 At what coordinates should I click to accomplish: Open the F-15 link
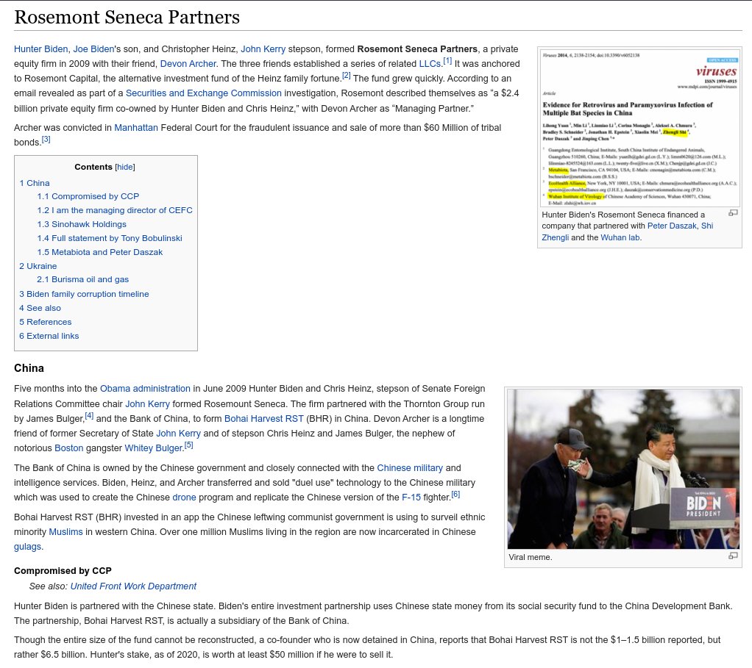[x=411, y=497]
